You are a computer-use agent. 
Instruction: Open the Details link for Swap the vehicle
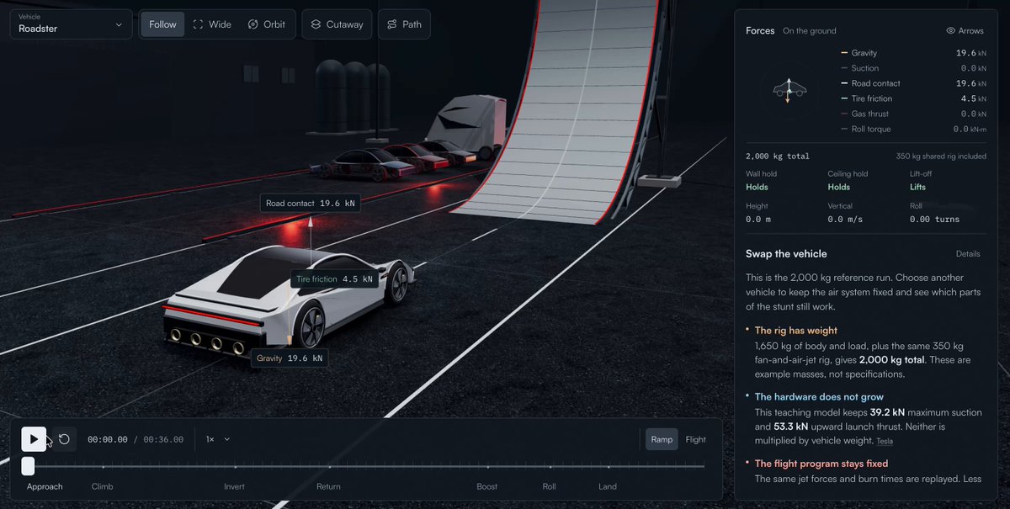tap(968, 254)
